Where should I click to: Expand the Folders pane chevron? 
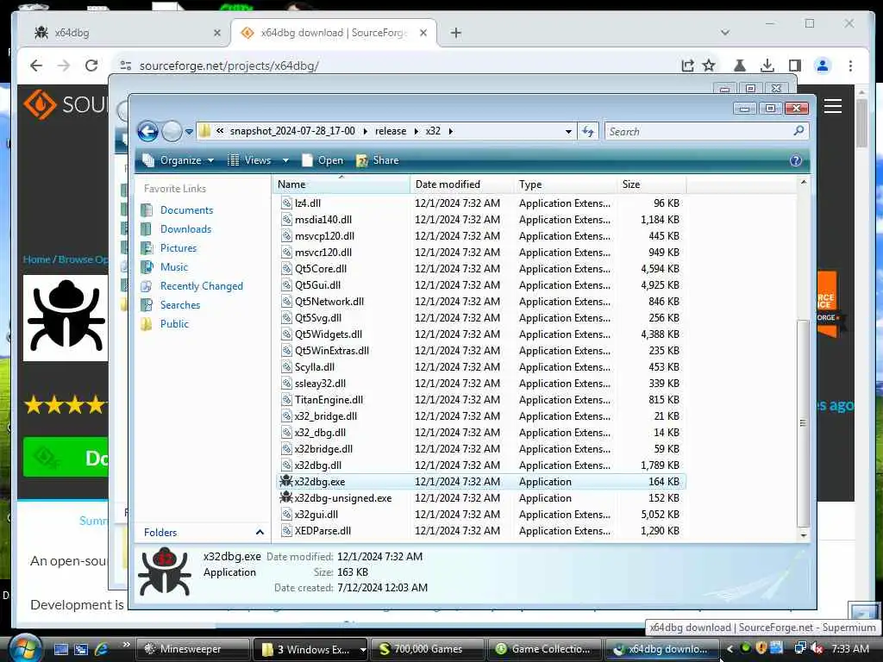pyautogui.click(x=260, y=532)
